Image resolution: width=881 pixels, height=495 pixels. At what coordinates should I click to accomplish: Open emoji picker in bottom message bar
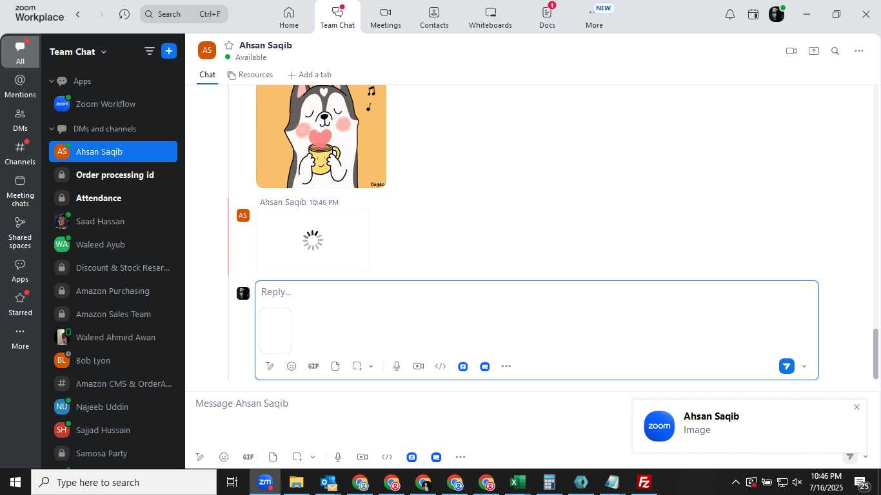(224, 457)
